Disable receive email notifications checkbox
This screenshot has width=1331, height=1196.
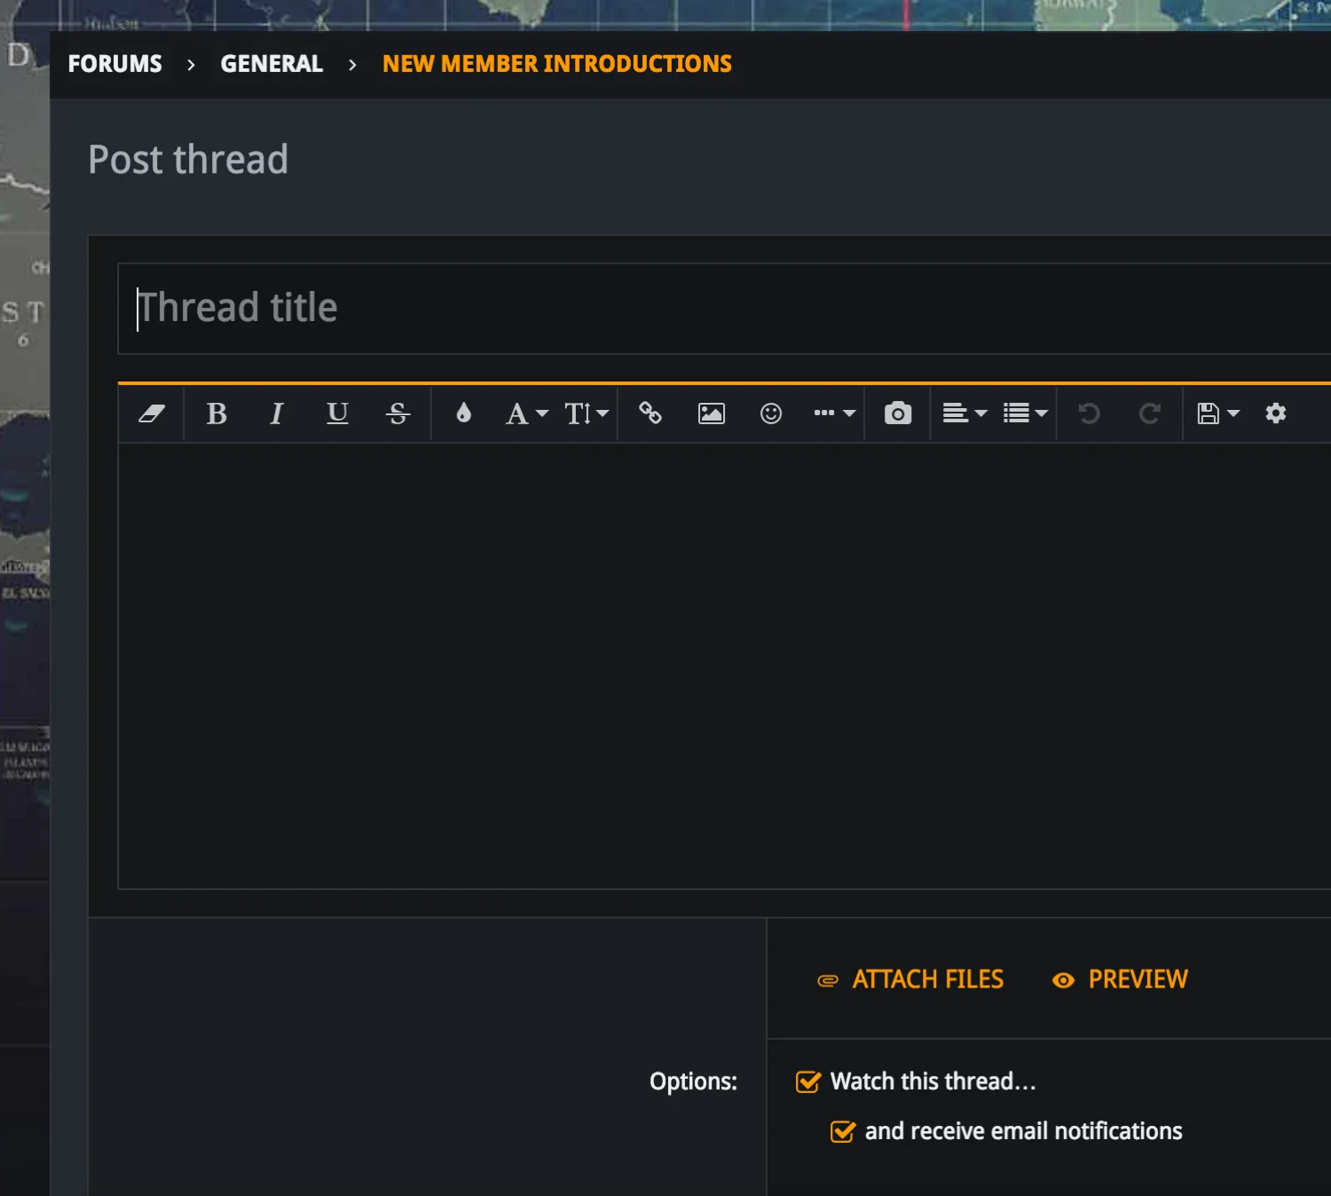[843, 1131]
